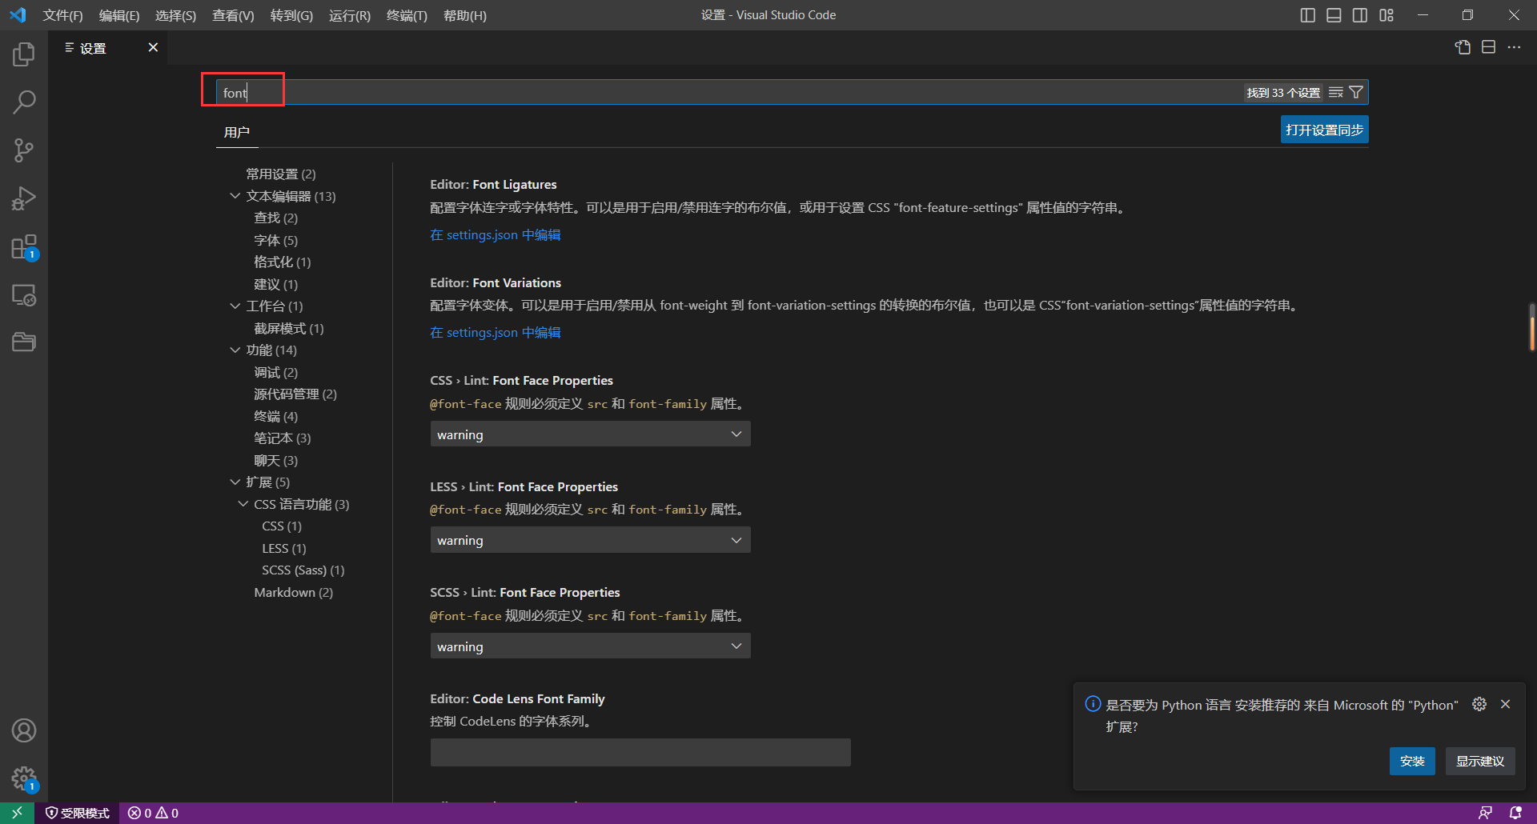The width and height of the screenshot is (1537, 824).
Task: Collapse the 扩展 (5) tree group
Action: (x=235, y=482)
